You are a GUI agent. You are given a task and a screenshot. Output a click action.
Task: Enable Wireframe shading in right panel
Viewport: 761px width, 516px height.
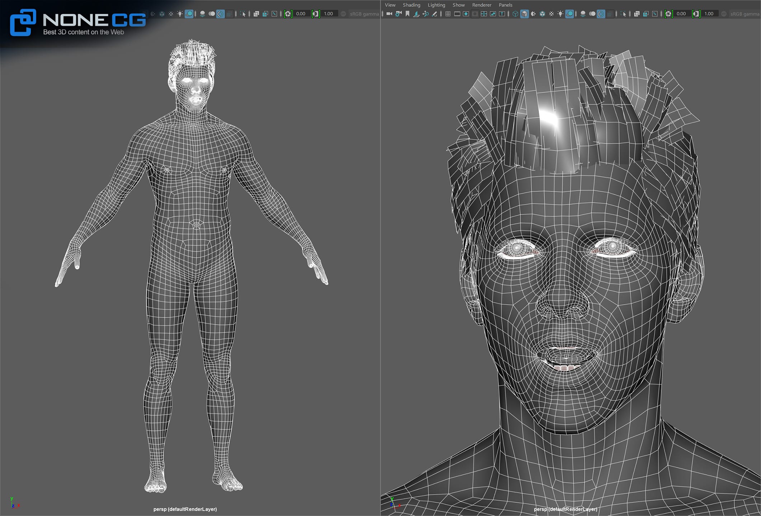click(515, 14)
